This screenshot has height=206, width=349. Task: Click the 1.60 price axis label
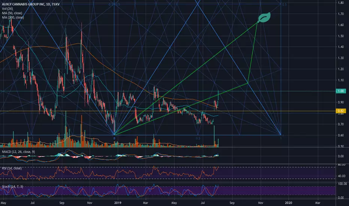click(341, 25)
